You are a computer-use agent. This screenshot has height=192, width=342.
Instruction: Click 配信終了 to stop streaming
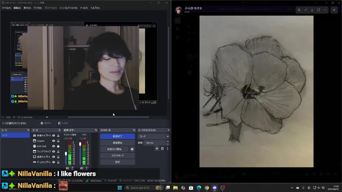118,136
